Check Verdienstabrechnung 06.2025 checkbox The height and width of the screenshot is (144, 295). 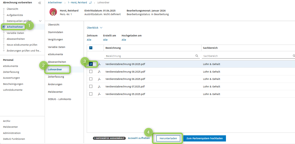click(91, 79)
